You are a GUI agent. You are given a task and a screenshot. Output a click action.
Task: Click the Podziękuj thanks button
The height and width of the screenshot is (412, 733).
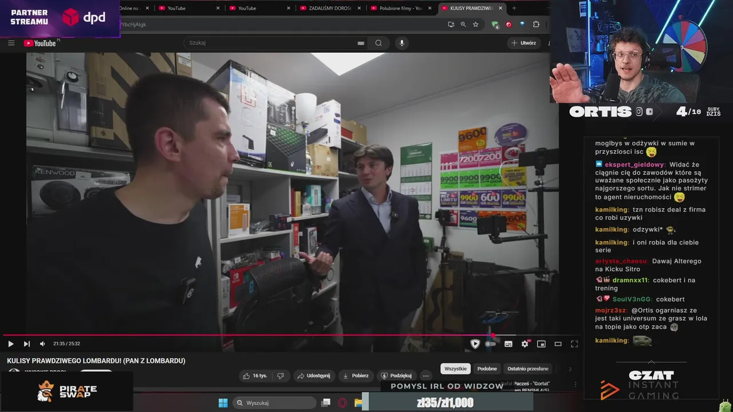[x=396, y=375]
